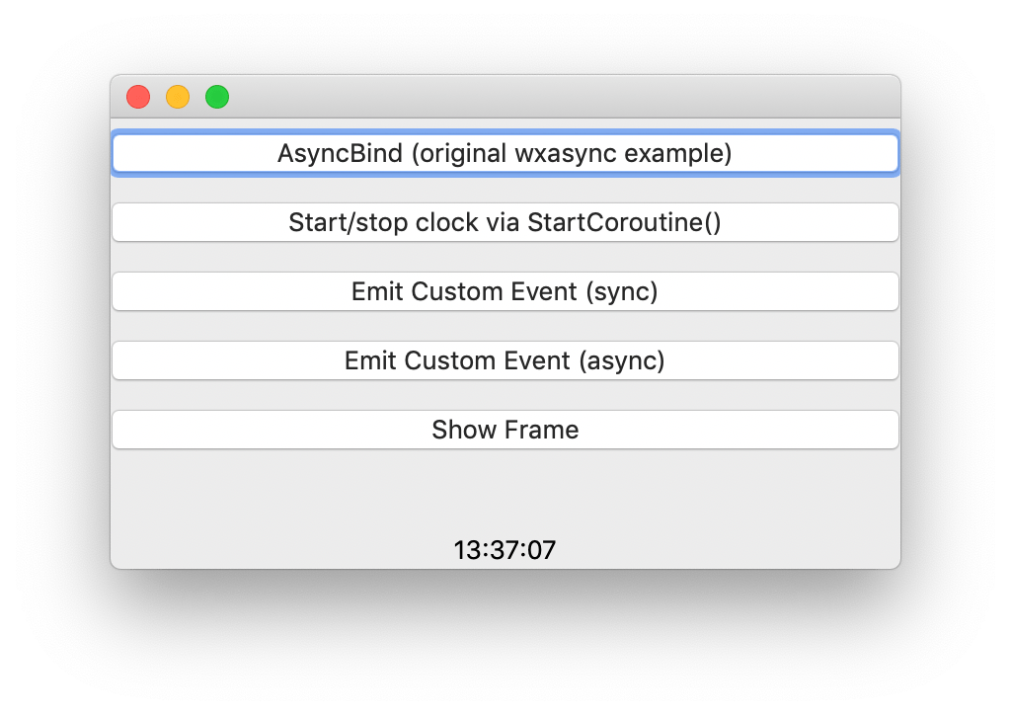
Task: Close the window with the red button
Action: (138, 97)
